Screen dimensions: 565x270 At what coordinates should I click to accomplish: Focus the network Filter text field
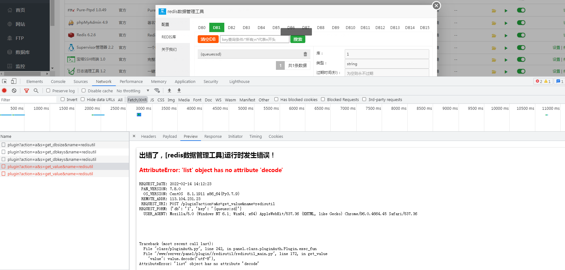pyautogui.click(x=28, y=100)
